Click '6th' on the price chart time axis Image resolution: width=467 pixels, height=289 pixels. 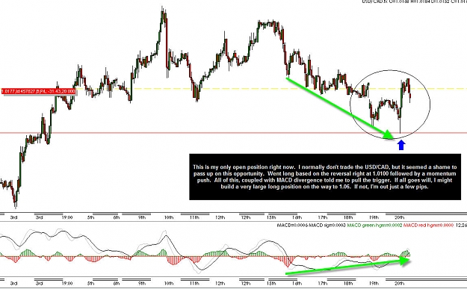[117, 217]
